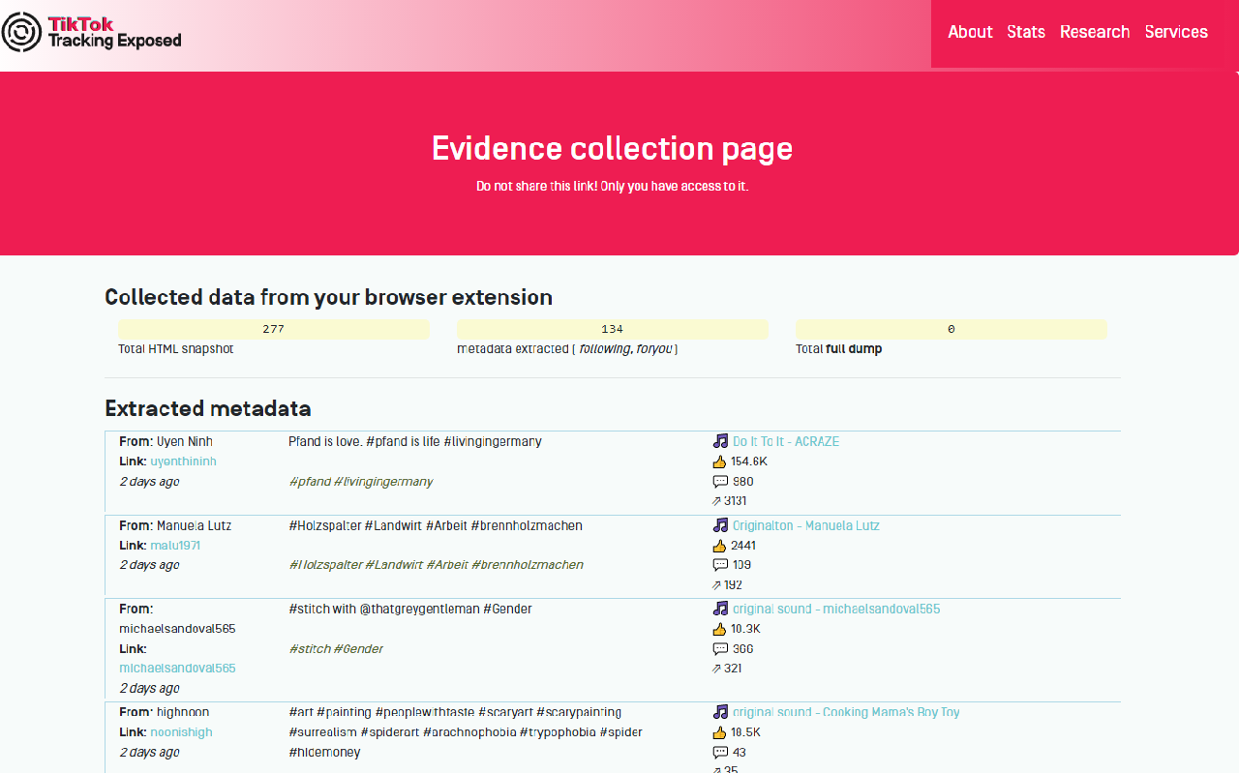The image size is (1239, 774).
Task: Click Manuela Lutz '#Holzspalter #Landwirt' description line
Action: coord(436,525)
